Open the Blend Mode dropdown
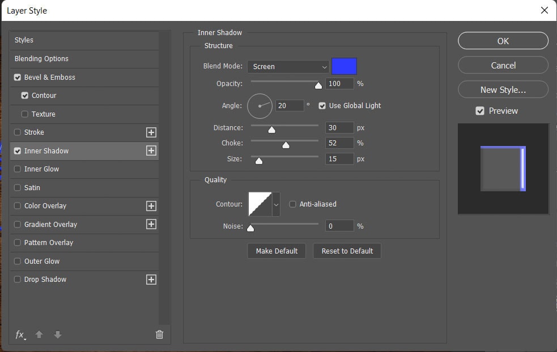Image resolution: width=557 pixels, height=352 pixels. pos(288,66)
